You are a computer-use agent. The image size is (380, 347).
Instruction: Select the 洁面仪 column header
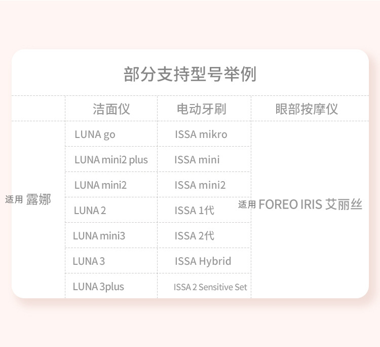111,109
